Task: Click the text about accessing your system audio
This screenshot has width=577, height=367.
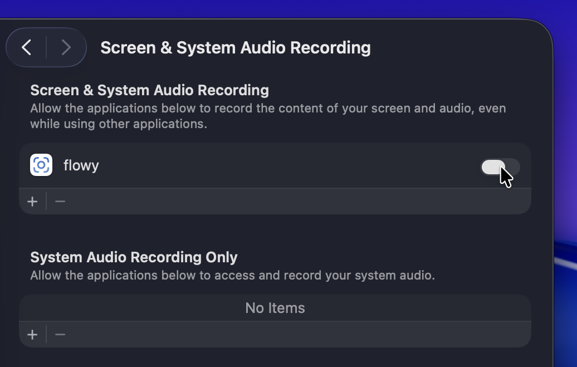Action: pyautogui.click(x=232, y=275)
